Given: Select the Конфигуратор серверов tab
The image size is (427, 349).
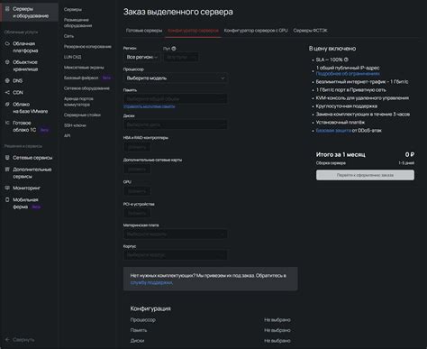Looking at the screenshot, I should click(x=193, y=31).
